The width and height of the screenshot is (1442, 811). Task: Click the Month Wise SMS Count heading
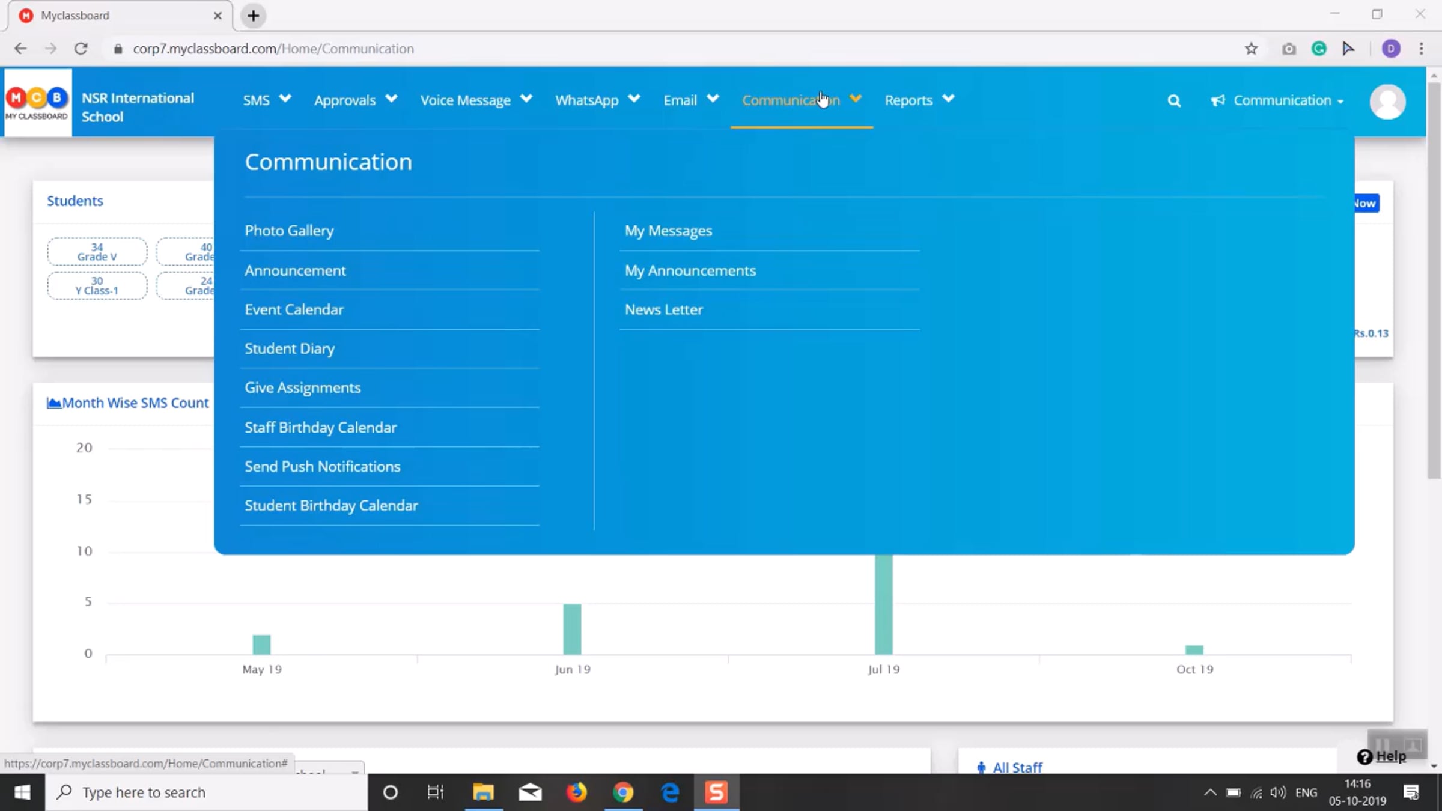click(x=128, y=402)
